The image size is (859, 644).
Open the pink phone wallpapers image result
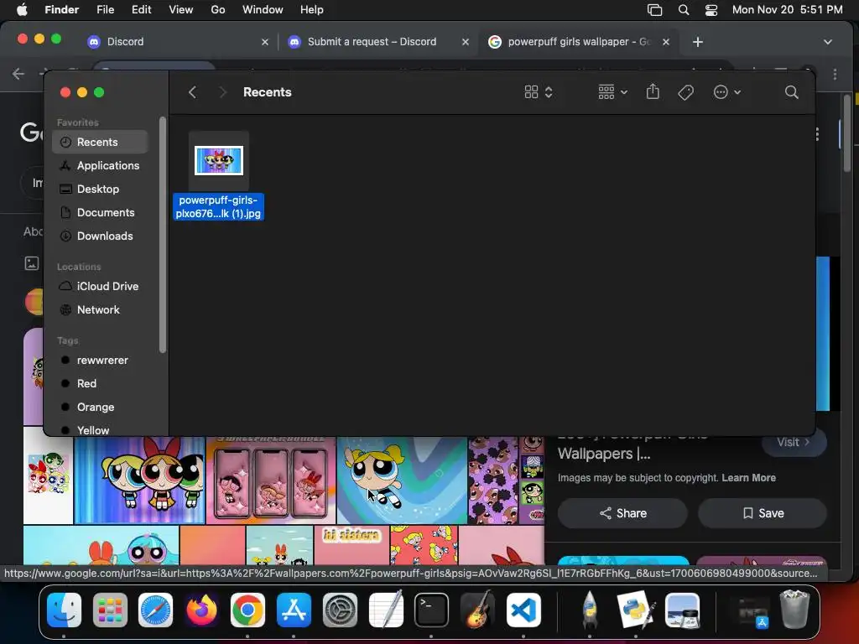(x=271, y=480)
